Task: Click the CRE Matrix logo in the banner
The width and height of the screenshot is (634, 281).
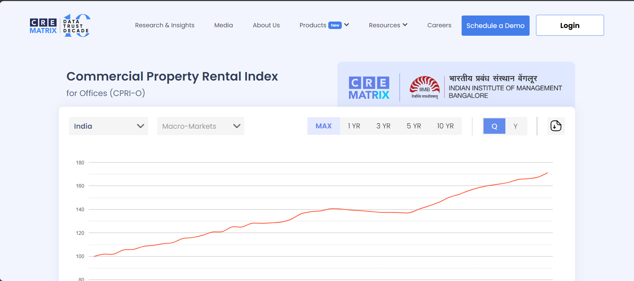Action: point(369,88)
